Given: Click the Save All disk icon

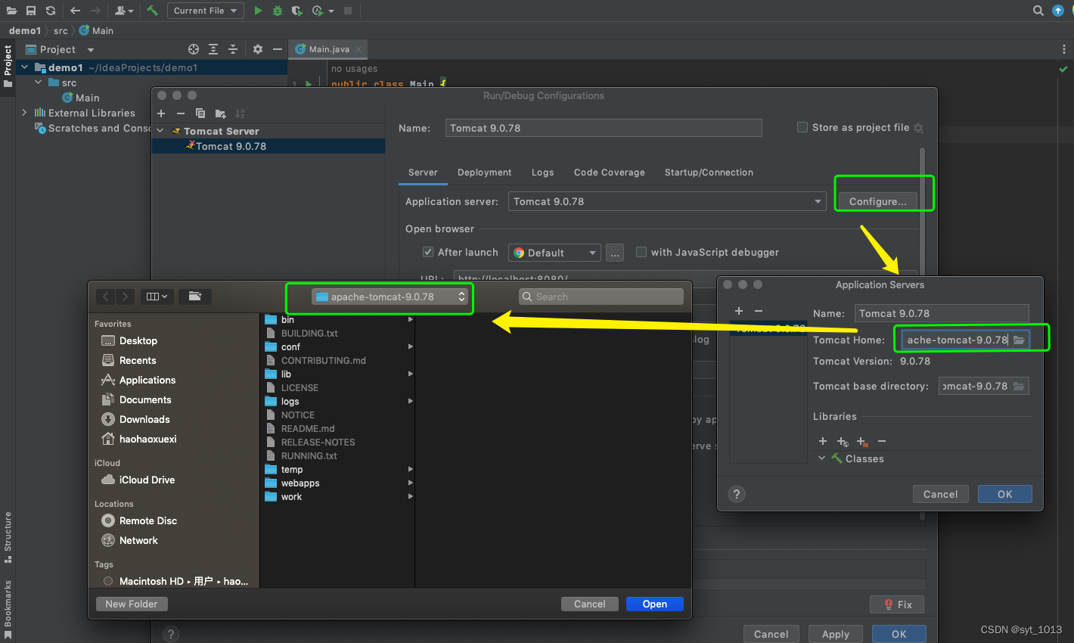Looking at the screenshot, I should coord(31,11).
